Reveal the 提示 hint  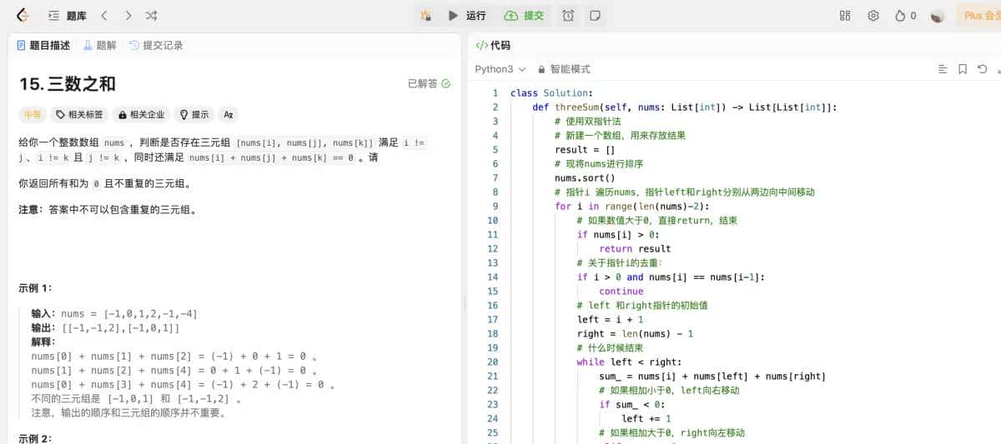click(194, 114)
